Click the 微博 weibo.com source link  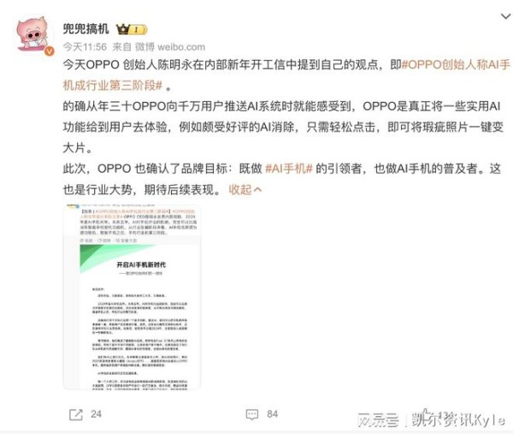point(170,47)
